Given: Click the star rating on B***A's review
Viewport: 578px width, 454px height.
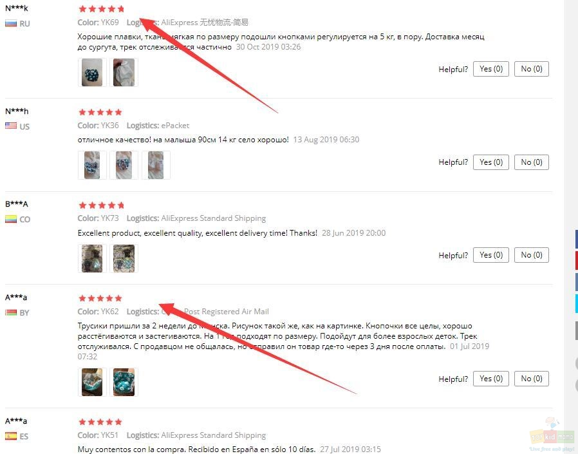Looking at the screenshot, I should point(101,205).
